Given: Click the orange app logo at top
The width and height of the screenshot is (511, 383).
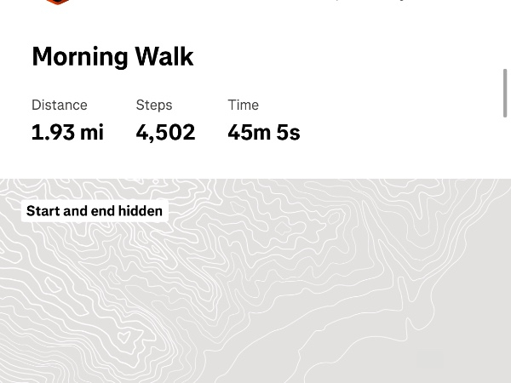Looking at the screenshot, I should tap(57, 2).
